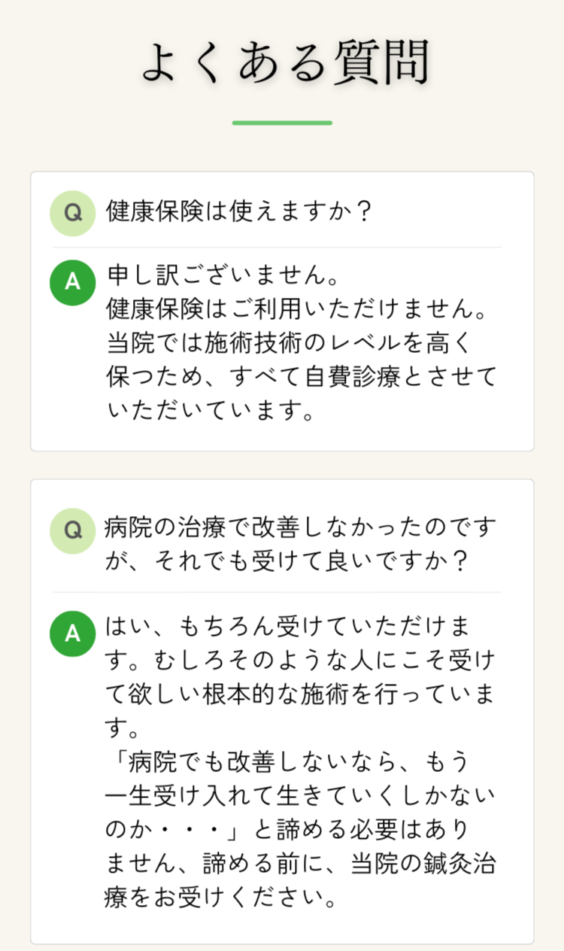564x951 pixels.
Task: Click the quoted line 「病院でも改善しないなら、もう
Action: (288, 763)
